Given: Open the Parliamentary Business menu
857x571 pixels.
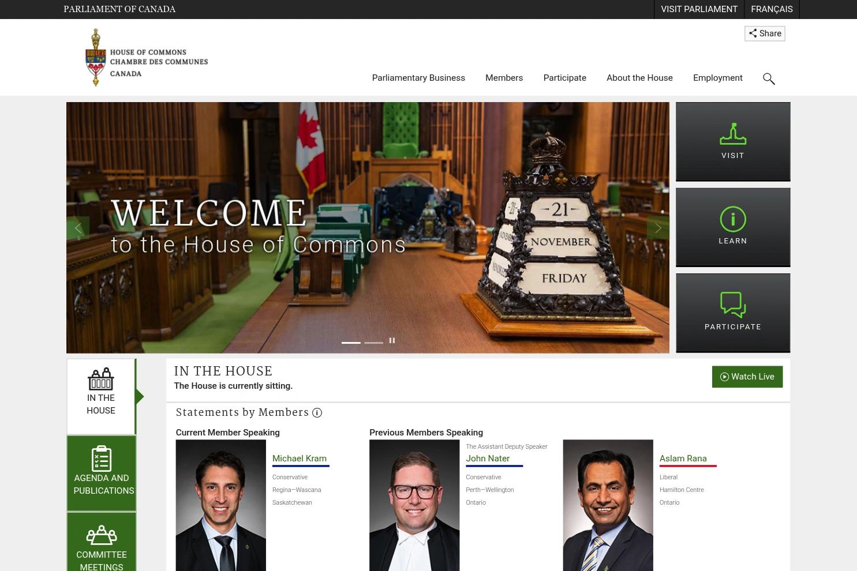Looking at the screenshot, I should click(418, 78).
